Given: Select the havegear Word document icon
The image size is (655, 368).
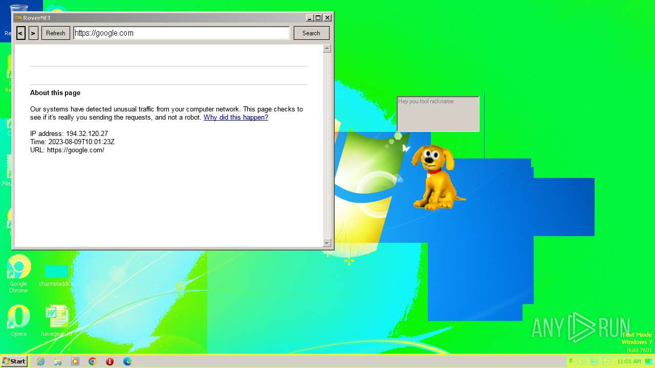Looking at the screenshot, I should [x=56, y=321].
